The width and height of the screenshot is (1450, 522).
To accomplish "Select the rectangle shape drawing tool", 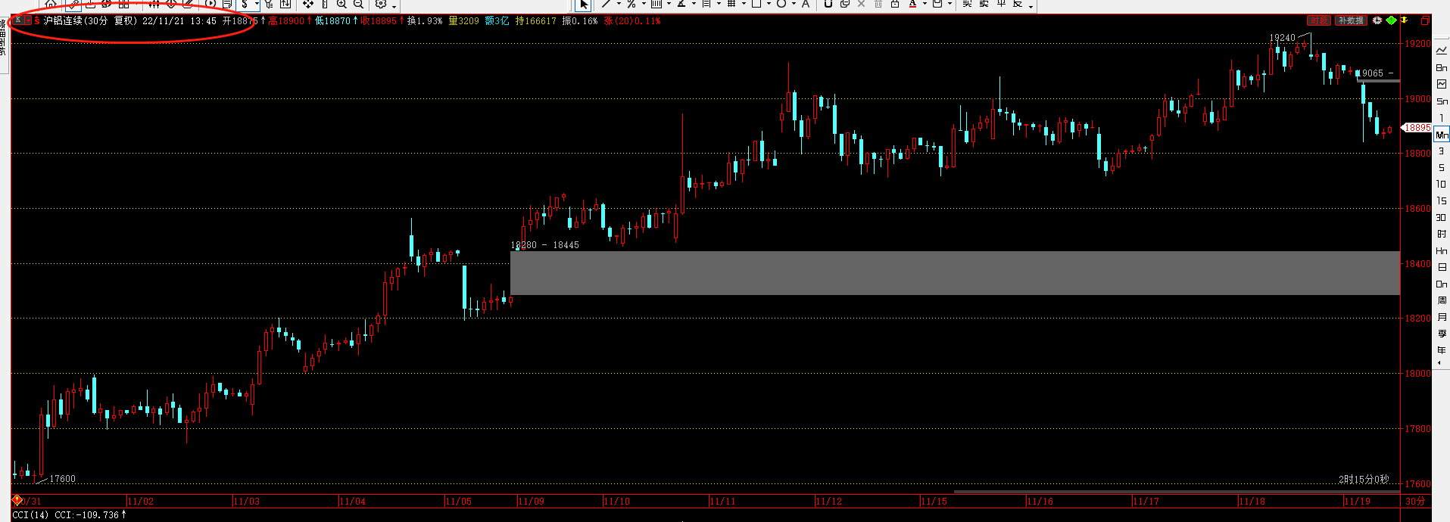I will 756,4.
